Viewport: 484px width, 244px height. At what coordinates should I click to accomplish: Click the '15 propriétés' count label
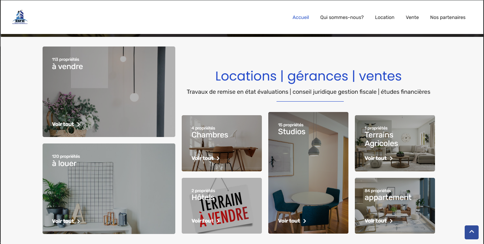pyautogui.click(x=291, y=125)
